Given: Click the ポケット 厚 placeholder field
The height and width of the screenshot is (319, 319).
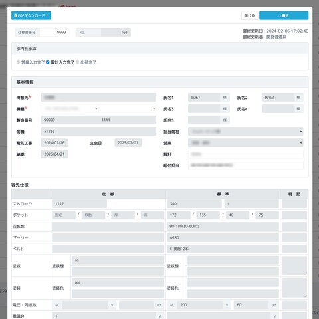Looking at the screenshot, I should pyautogui.click(x=123, y=215).
